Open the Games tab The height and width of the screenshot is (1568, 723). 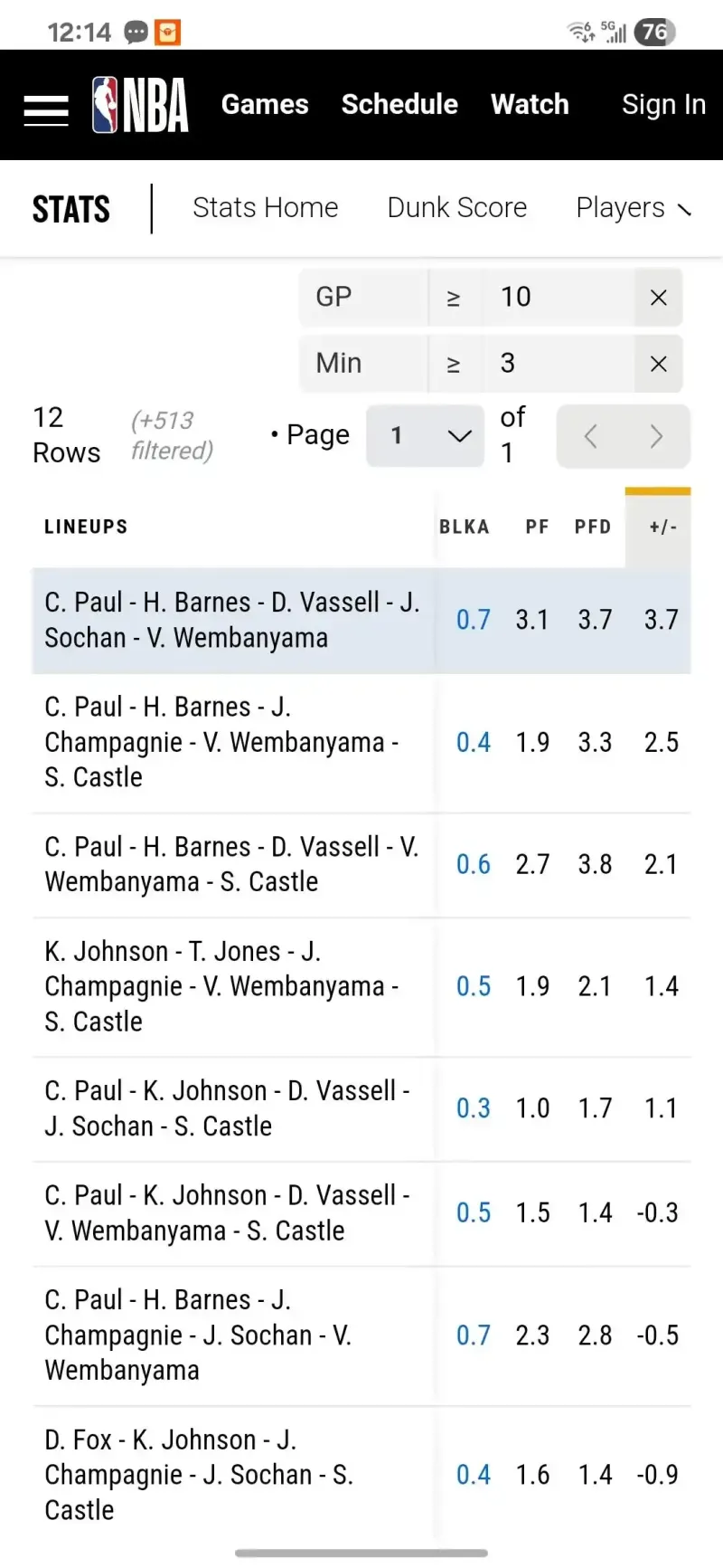[x=265, y=105]
